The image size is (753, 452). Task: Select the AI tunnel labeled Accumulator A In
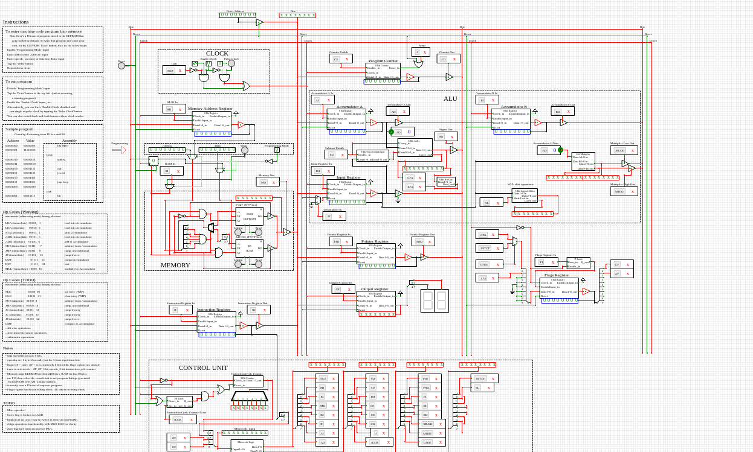coord(323,100)
